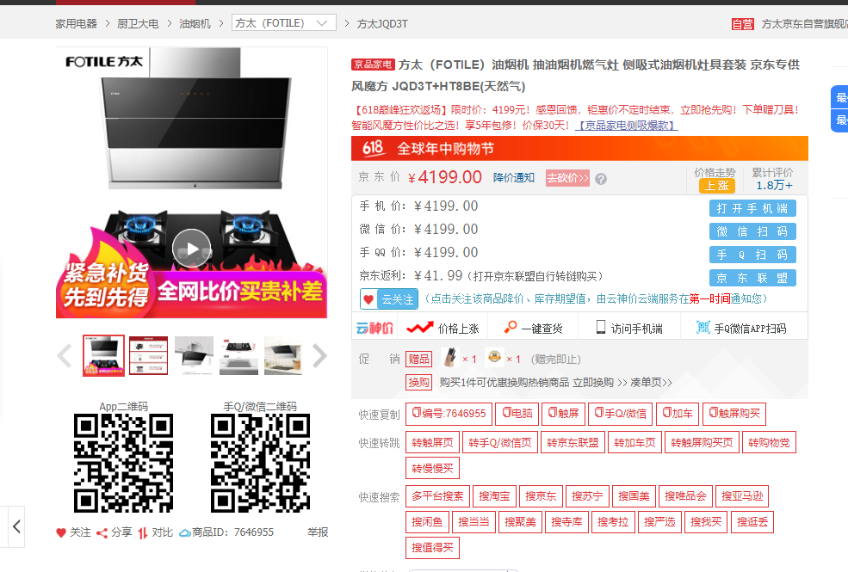Screen dimensions: 848x572
Task: Show next product thumbnails
Action: 319,356
